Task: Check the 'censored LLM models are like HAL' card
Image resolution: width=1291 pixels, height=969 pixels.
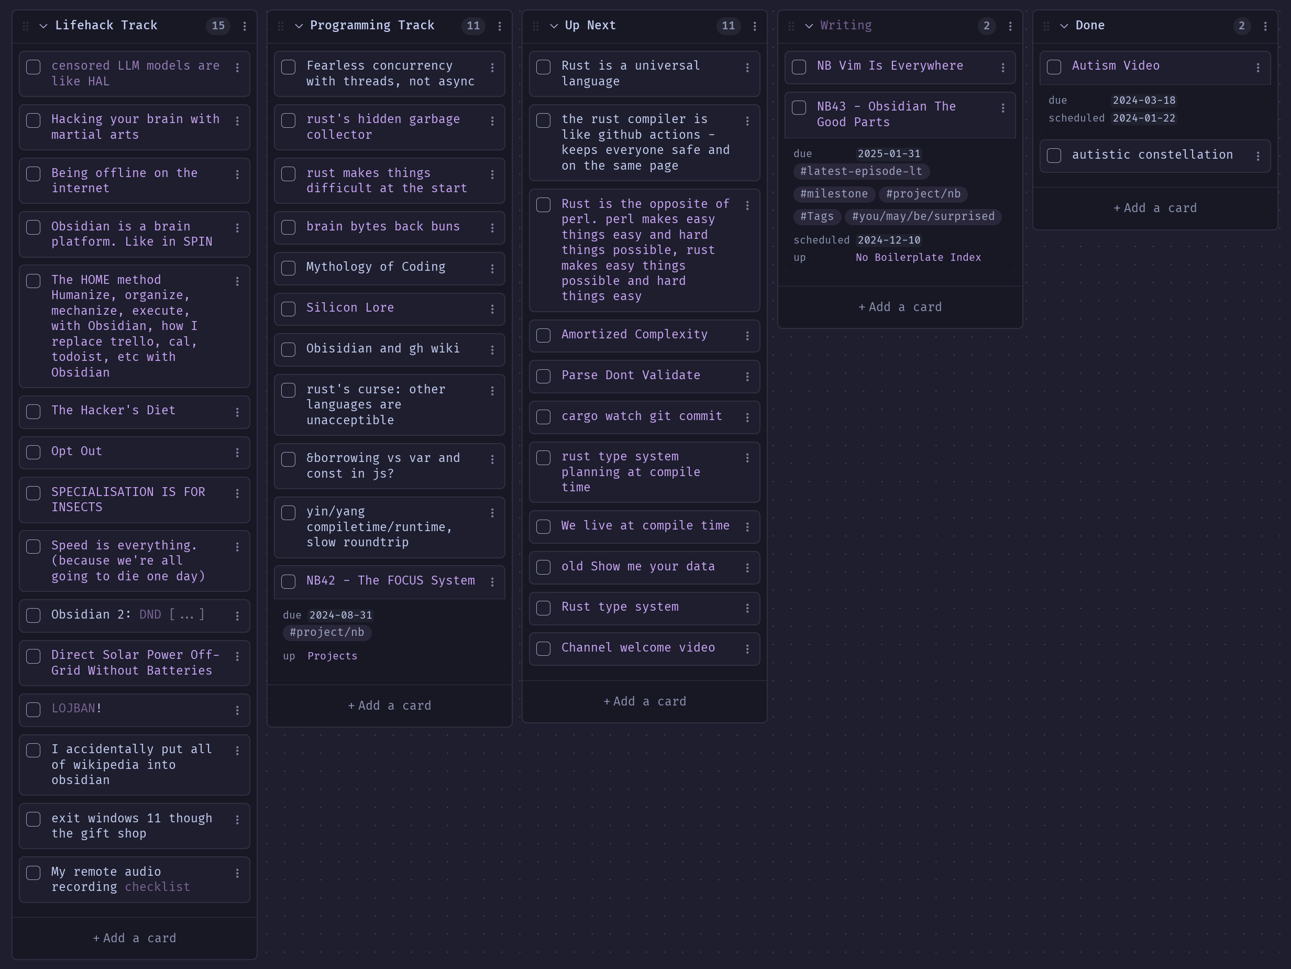Action: pyautogui.click(x=34, y=67)
